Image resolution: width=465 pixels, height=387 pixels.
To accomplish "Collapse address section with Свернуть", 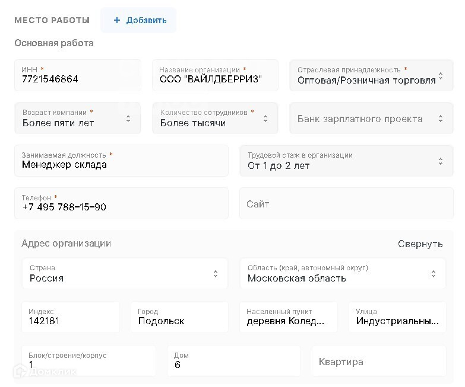I will [x=420, y=244].
